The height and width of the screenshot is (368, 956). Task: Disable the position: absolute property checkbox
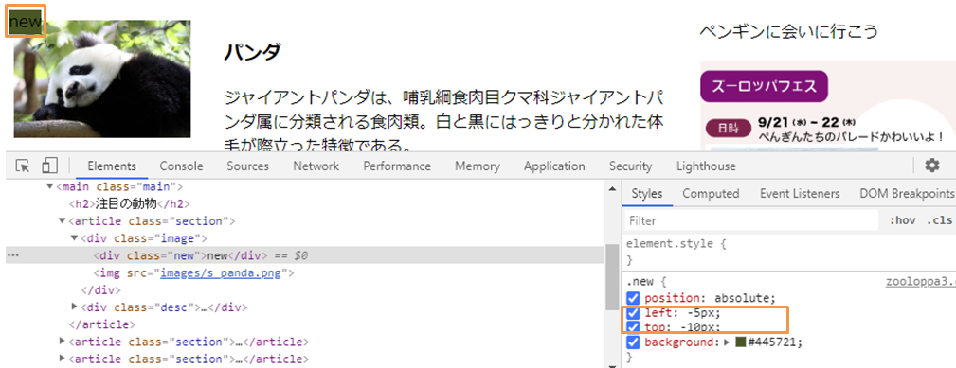click(633, 298)
